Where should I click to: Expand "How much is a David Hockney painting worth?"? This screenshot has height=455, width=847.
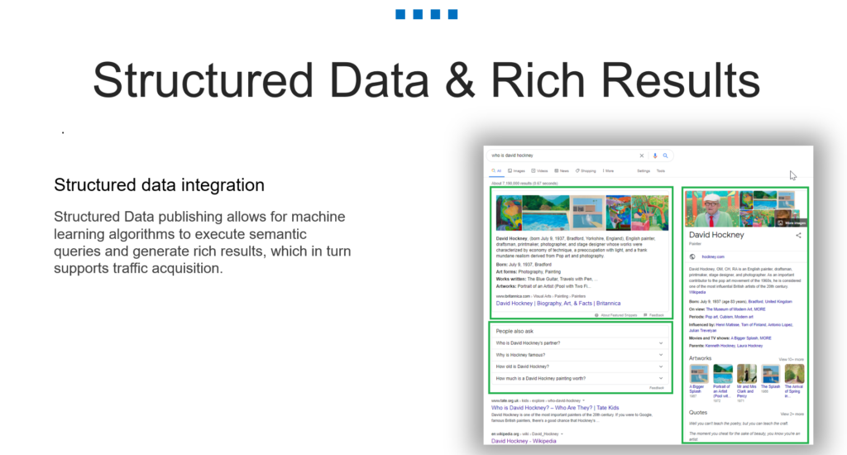[661, 378]
